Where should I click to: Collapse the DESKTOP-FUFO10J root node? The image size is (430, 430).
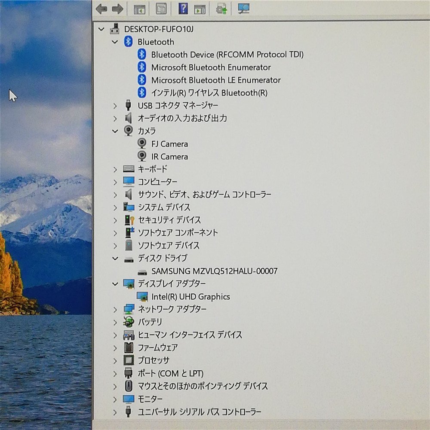(101, 29)
